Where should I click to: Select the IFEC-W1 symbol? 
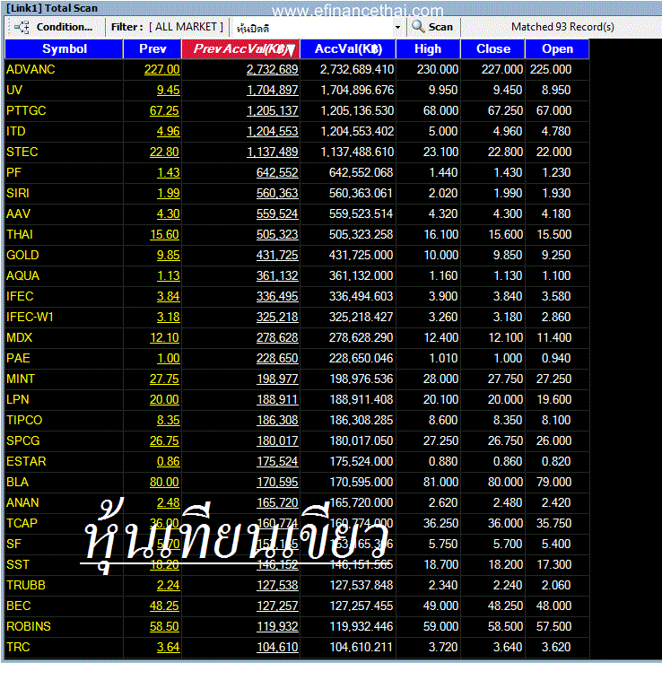coord(30,317)
